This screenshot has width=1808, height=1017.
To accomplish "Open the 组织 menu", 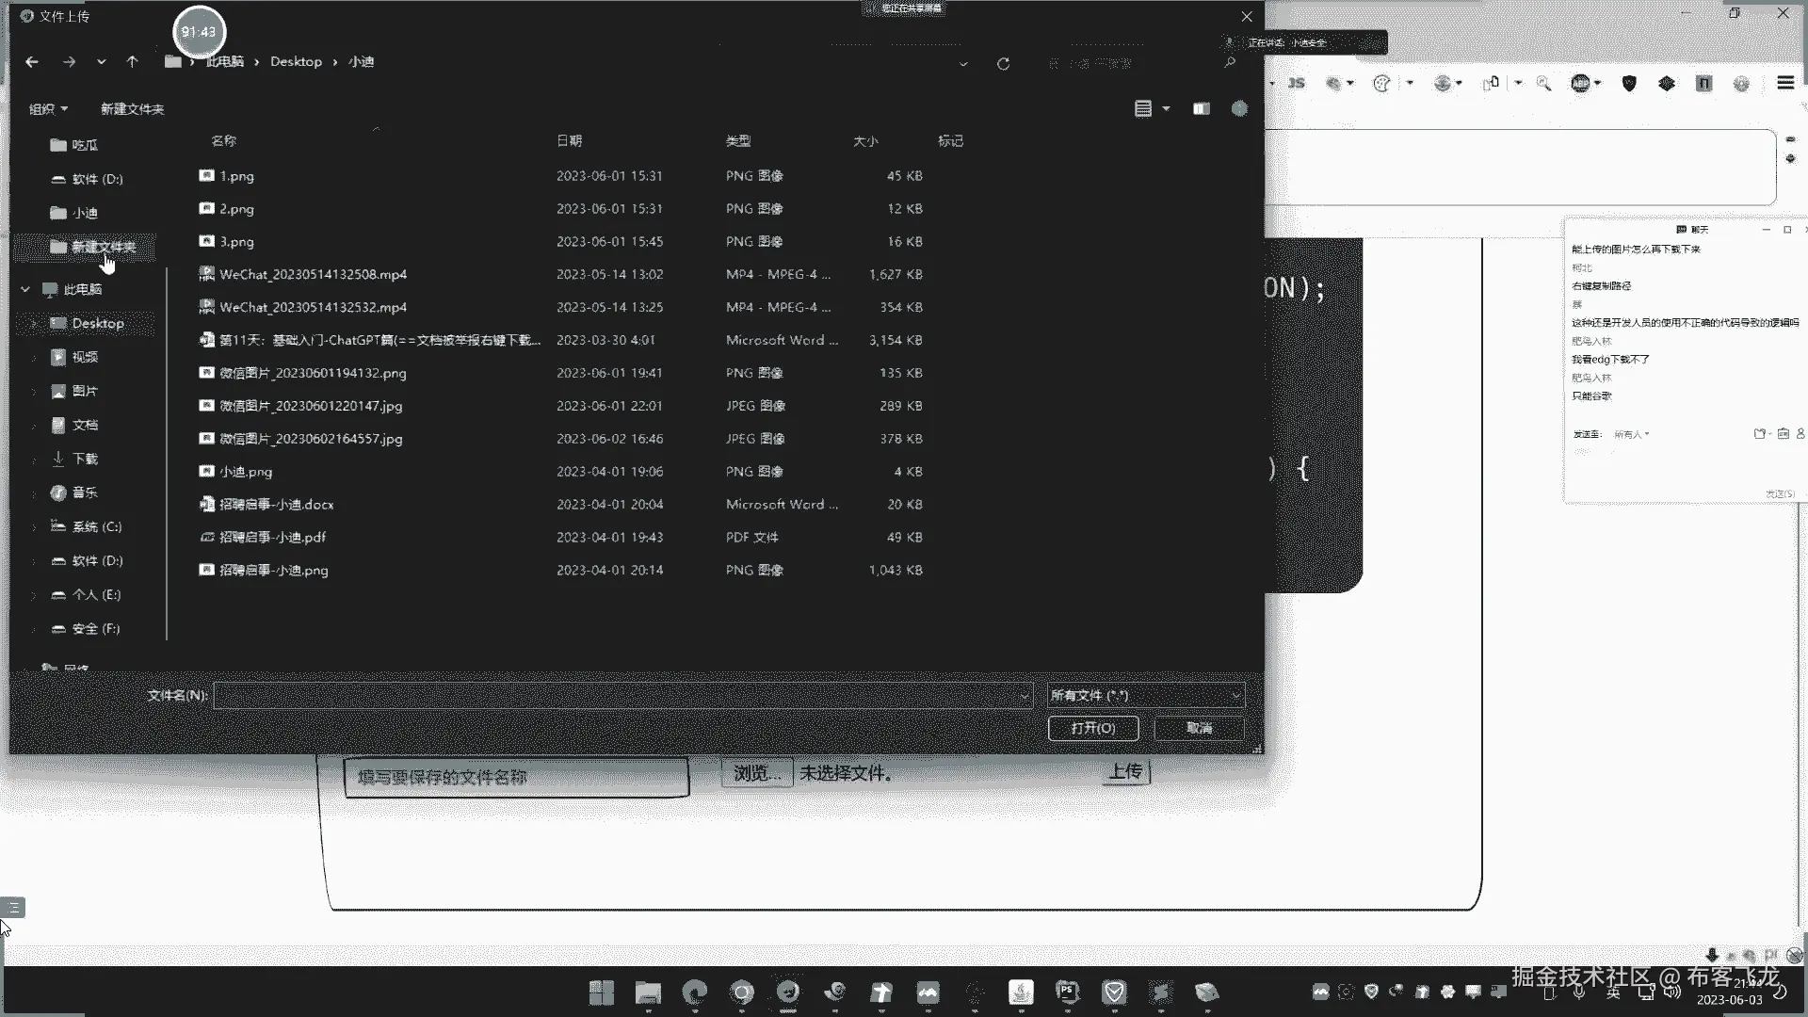I will coord(47,109).
